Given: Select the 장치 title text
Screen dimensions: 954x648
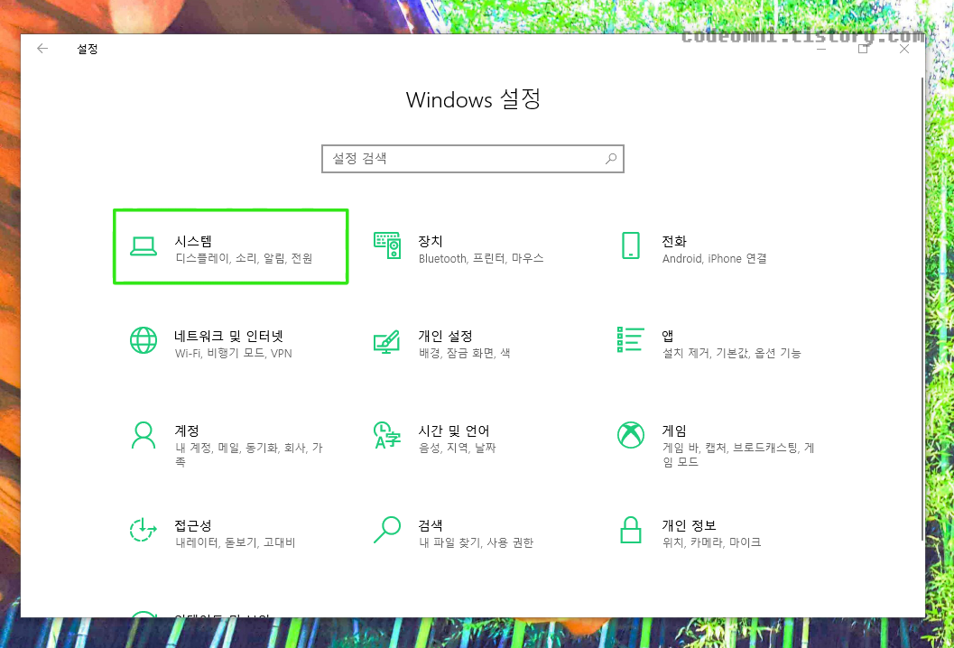Looking at the screenshot, I should point(431,242).
